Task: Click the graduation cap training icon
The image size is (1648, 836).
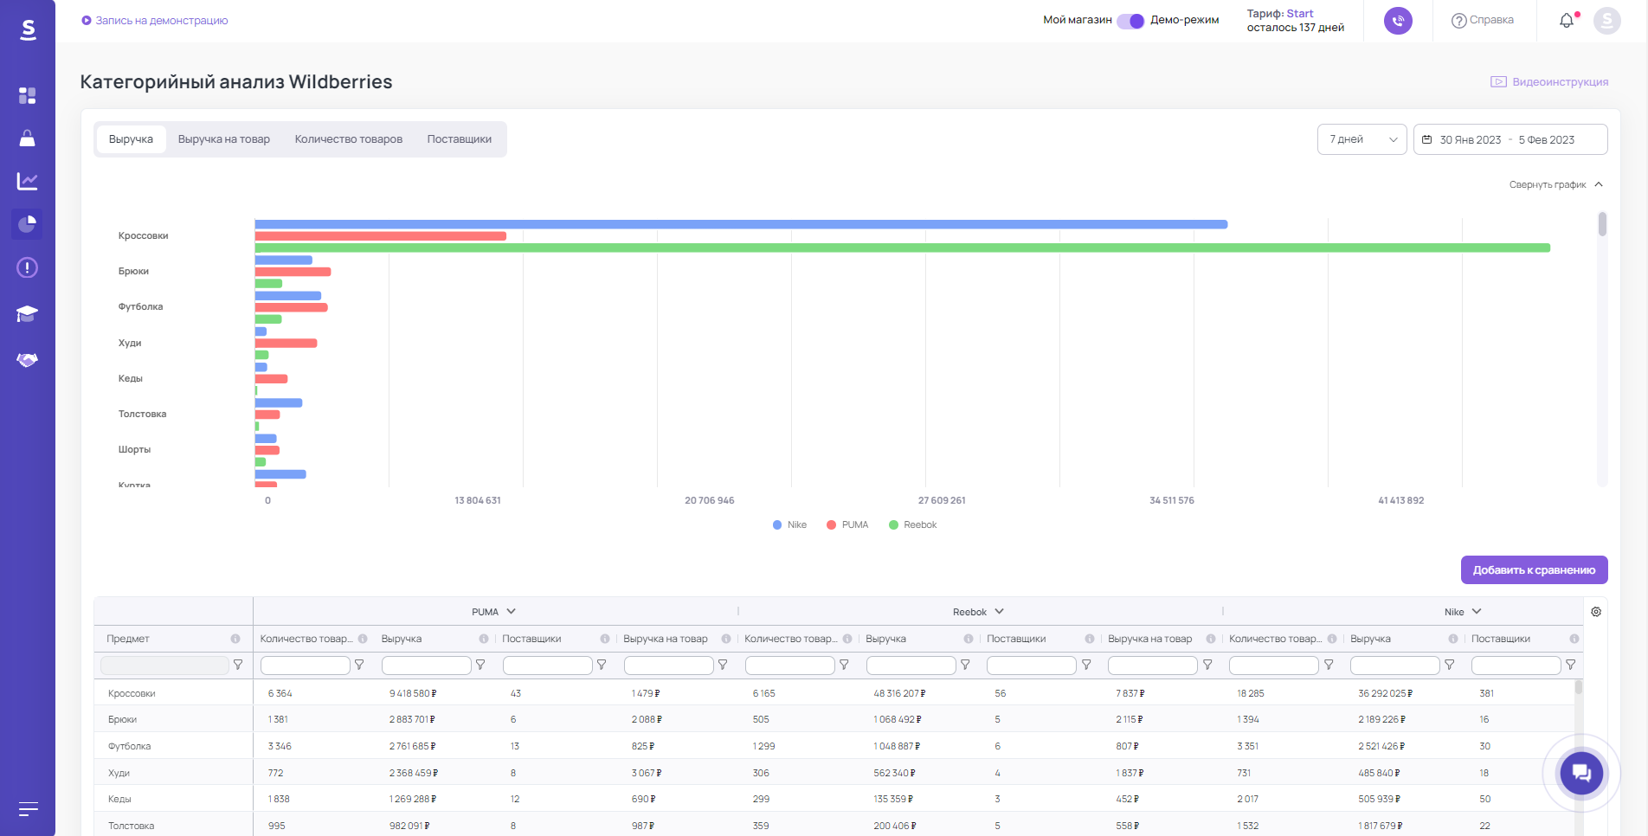Action: 27,313
